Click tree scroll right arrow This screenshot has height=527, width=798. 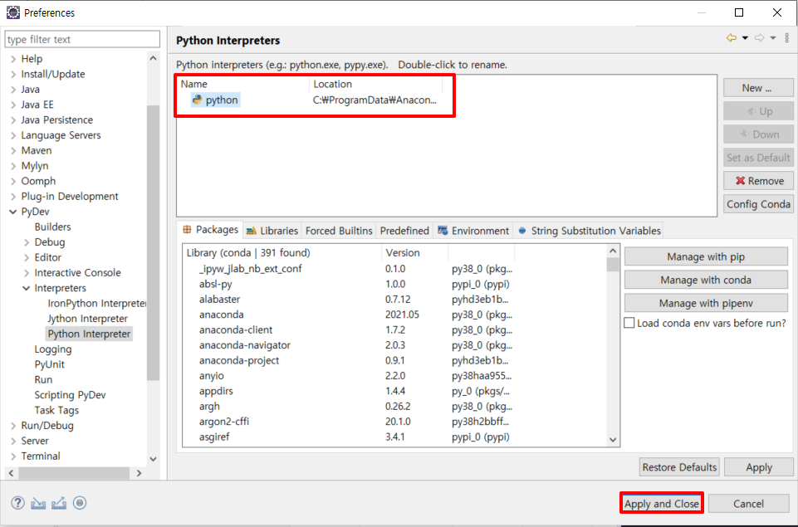click(x=139, y=473)
